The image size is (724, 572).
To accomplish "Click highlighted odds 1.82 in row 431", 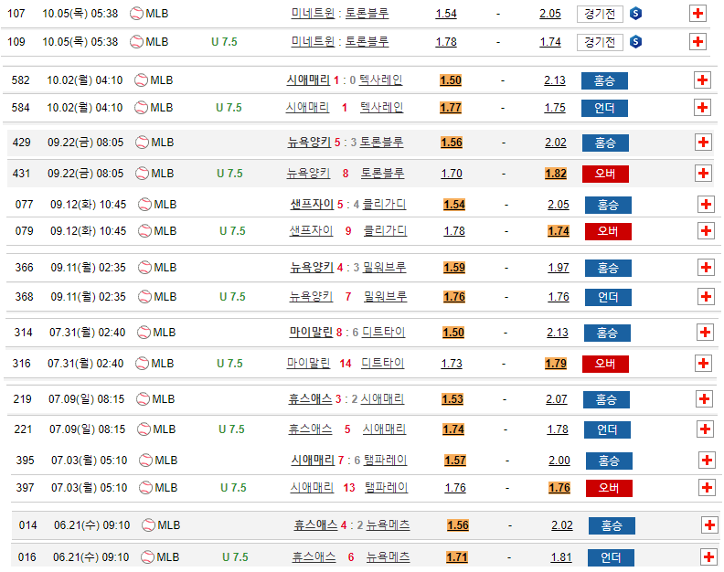I will [x=556, y=174].
